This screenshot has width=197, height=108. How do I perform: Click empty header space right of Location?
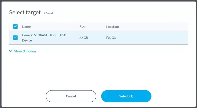pos(154,27)
